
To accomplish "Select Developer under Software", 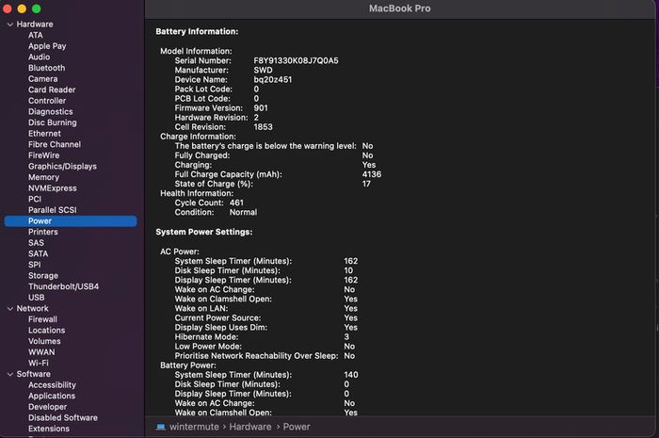I will point(47,407).
